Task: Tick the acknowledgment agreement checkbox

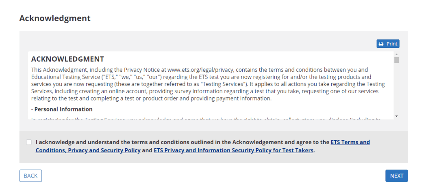Action: click(x=29, y=142)
